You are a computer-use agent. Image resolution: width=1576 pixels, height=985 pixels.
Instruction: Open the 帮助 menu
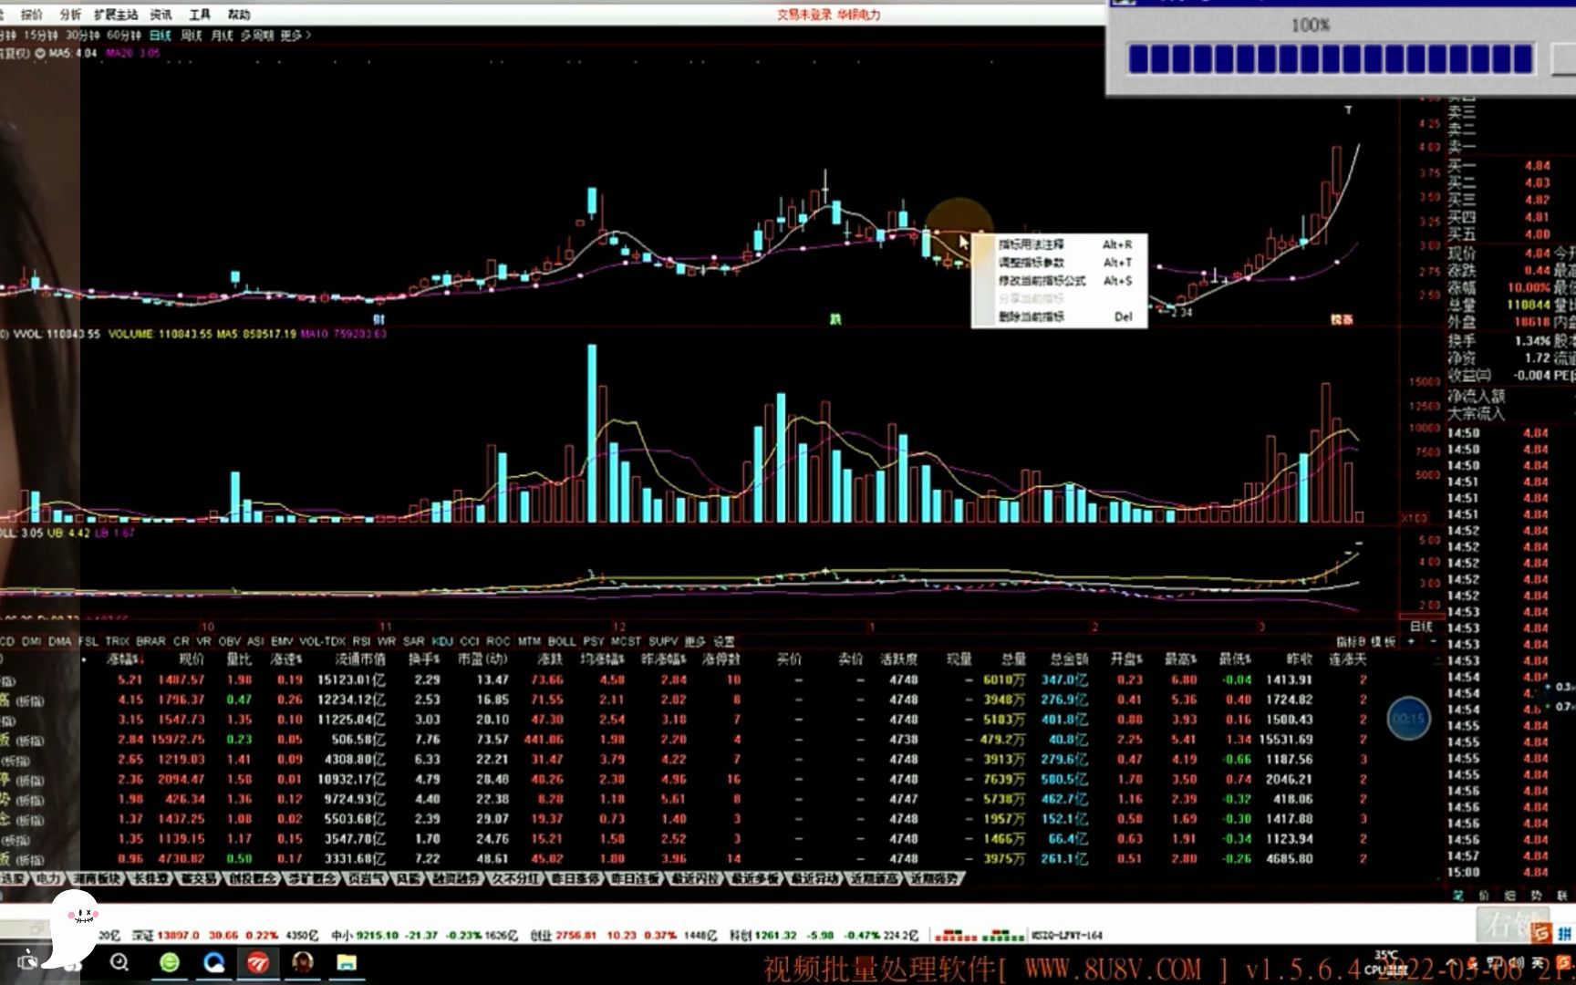pos(239,15)
